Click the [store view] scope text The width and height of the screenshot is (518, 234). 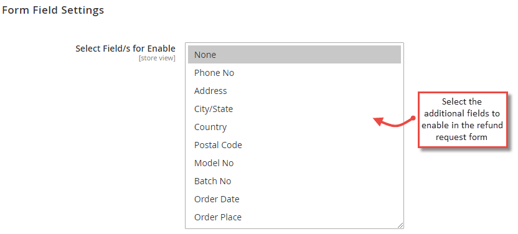pyautogui.click(x=157, y=58)
